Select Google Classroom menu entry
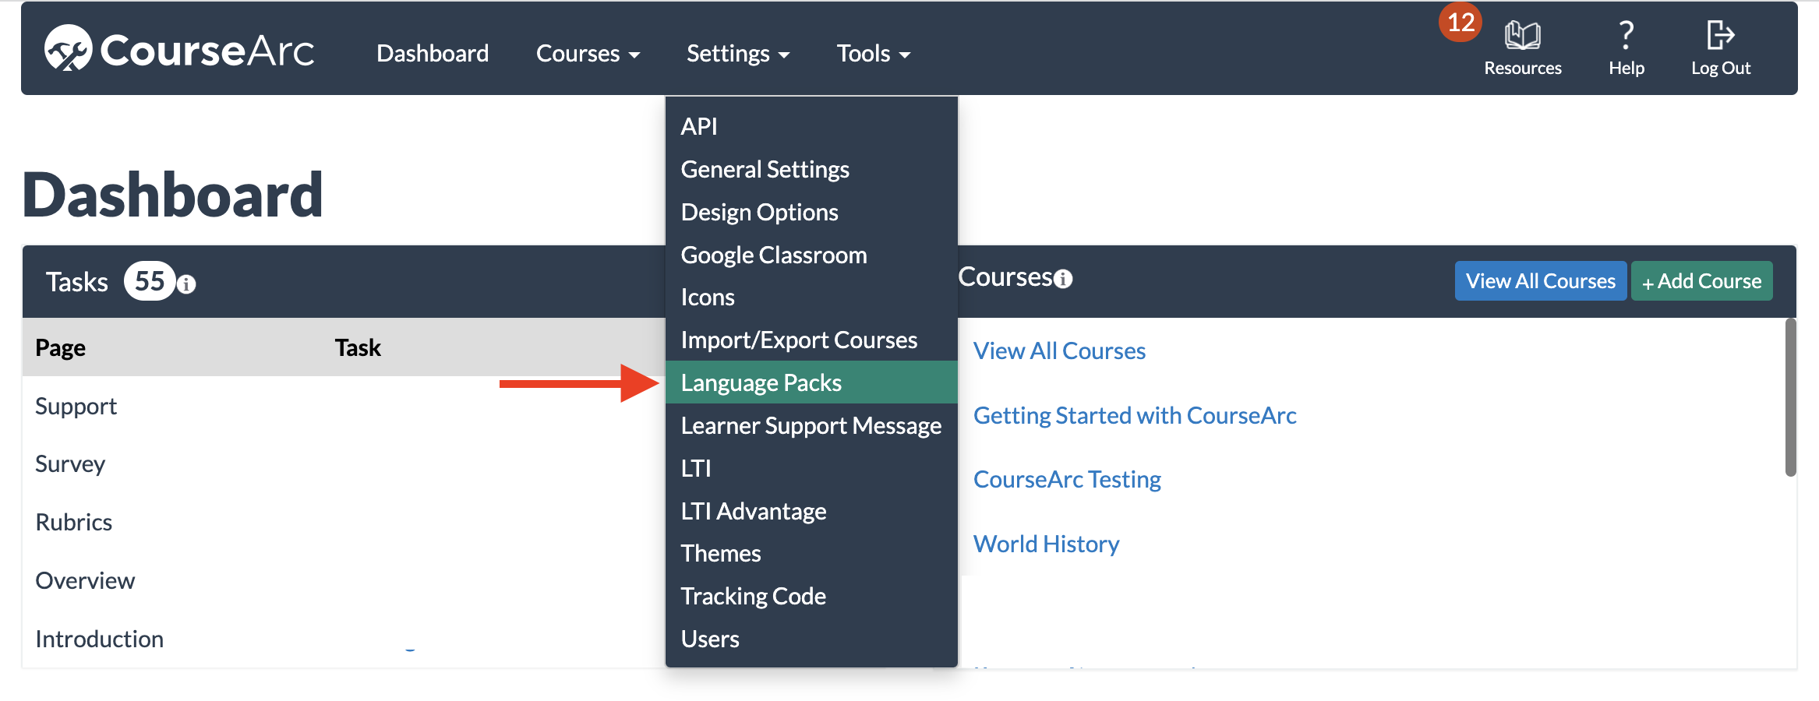The height and width of the screenshot is (701, 1819). [811, 255]
